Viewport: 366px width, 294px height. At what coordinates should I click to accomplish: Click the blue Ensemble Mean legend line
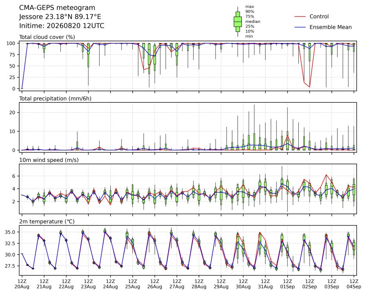coord(300,27)
